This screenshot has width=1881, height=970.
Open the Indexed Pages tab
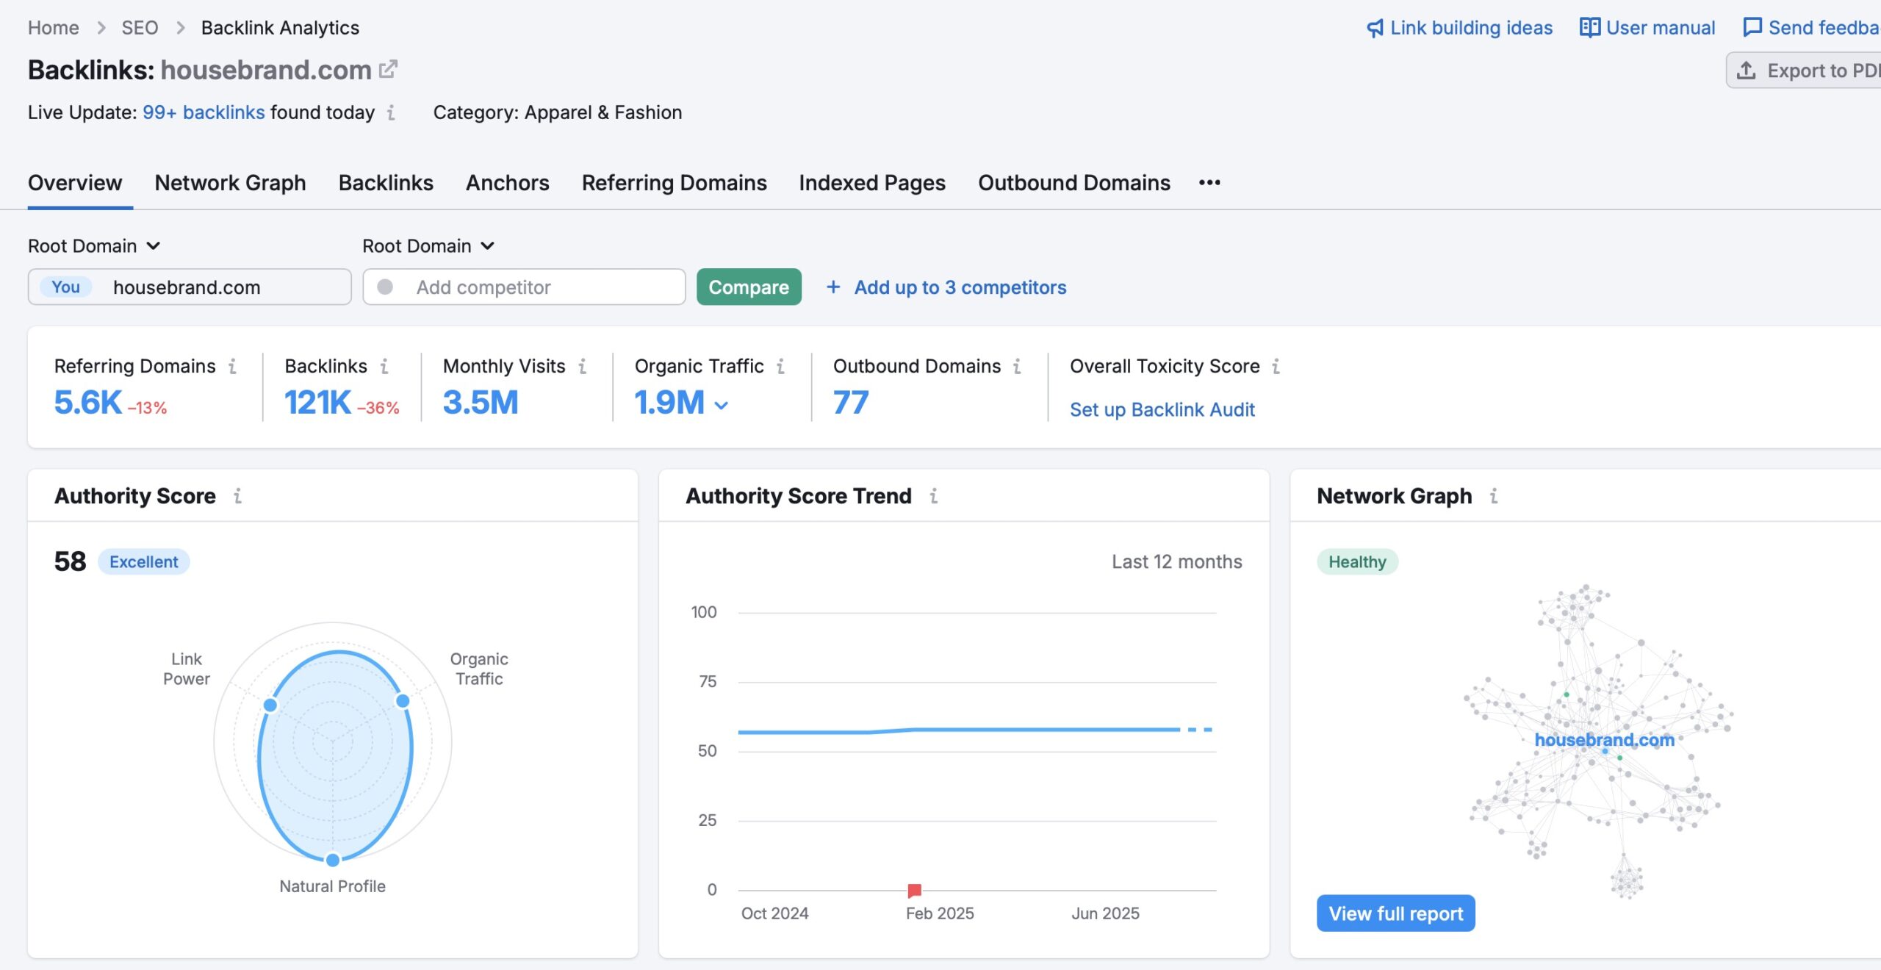coord(872,182)
